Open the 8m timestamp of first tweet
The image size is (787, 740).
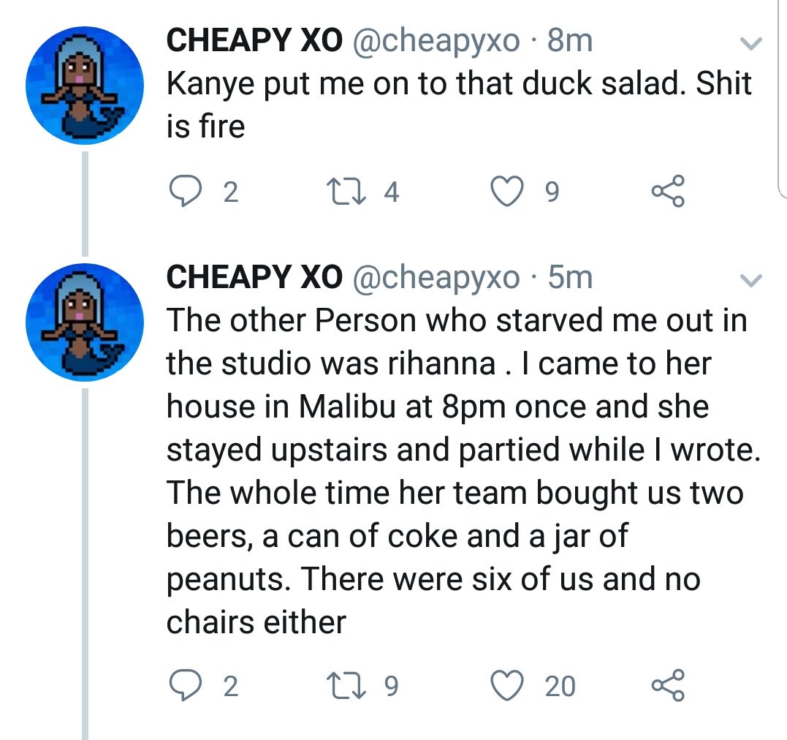coord(570,41)
